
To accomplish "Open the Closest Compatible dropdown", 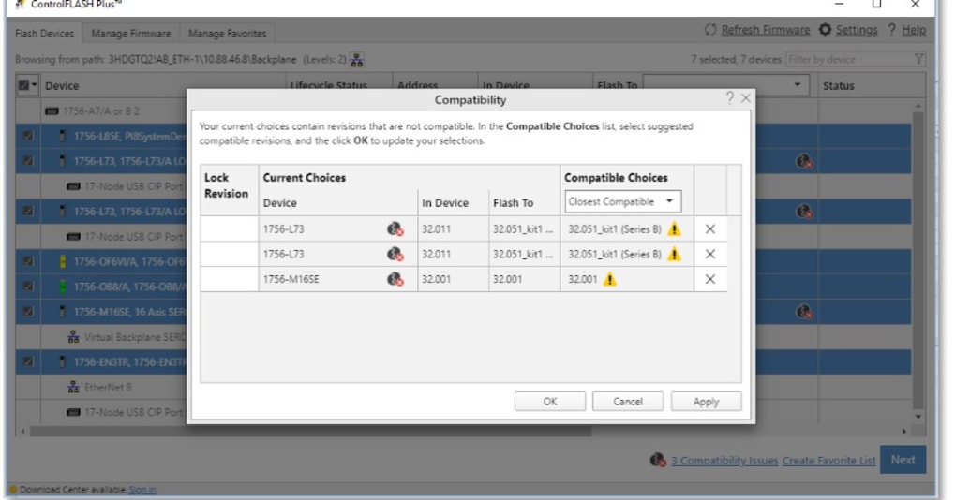I will 622,201.
